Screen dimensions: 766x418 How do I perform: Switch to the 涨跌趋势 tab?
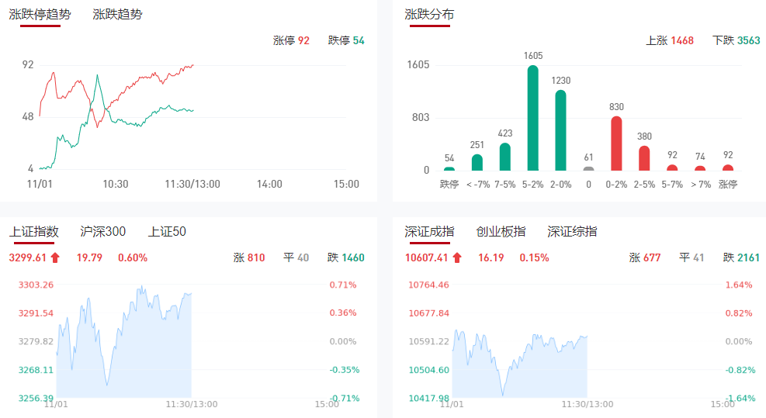click(x=117, y=14)
